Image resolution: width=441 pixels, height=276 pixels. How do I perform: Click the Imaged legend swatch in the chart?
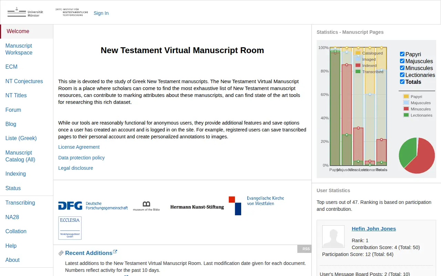click(x=358, y=59)
